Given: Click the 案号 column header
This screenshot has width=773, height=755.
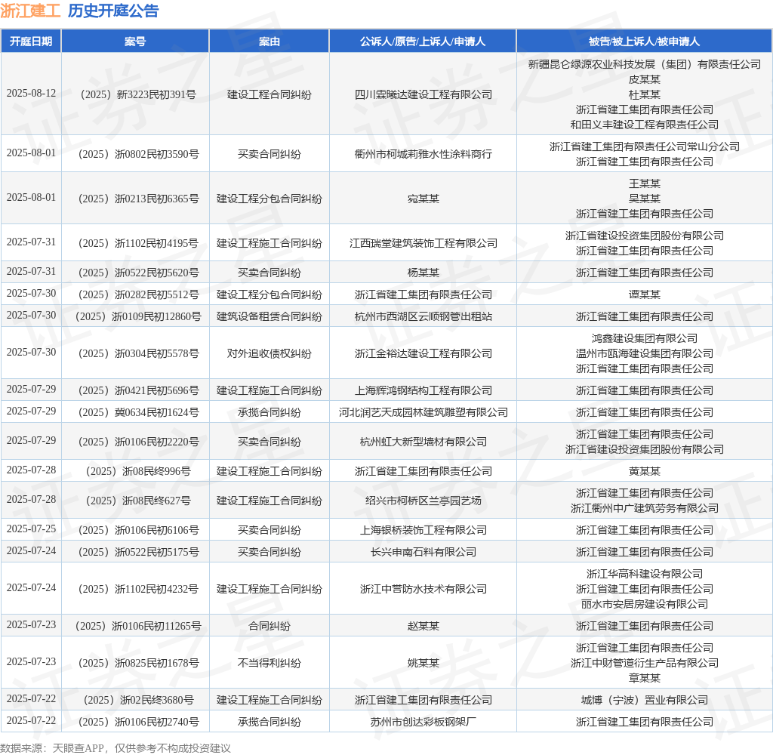Looking at the screenshot, I should (135, 42).
